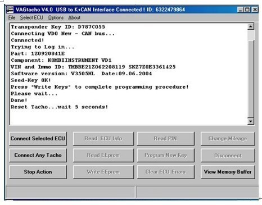Click the Write EEprom button
262x205 pixels.
tap(103, 172)
